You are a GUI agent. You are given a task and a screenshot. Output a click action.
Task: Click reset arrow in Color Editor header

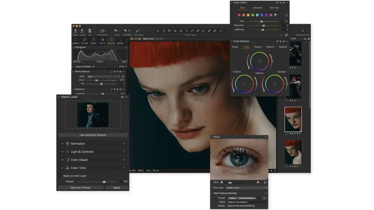[280, 3]
